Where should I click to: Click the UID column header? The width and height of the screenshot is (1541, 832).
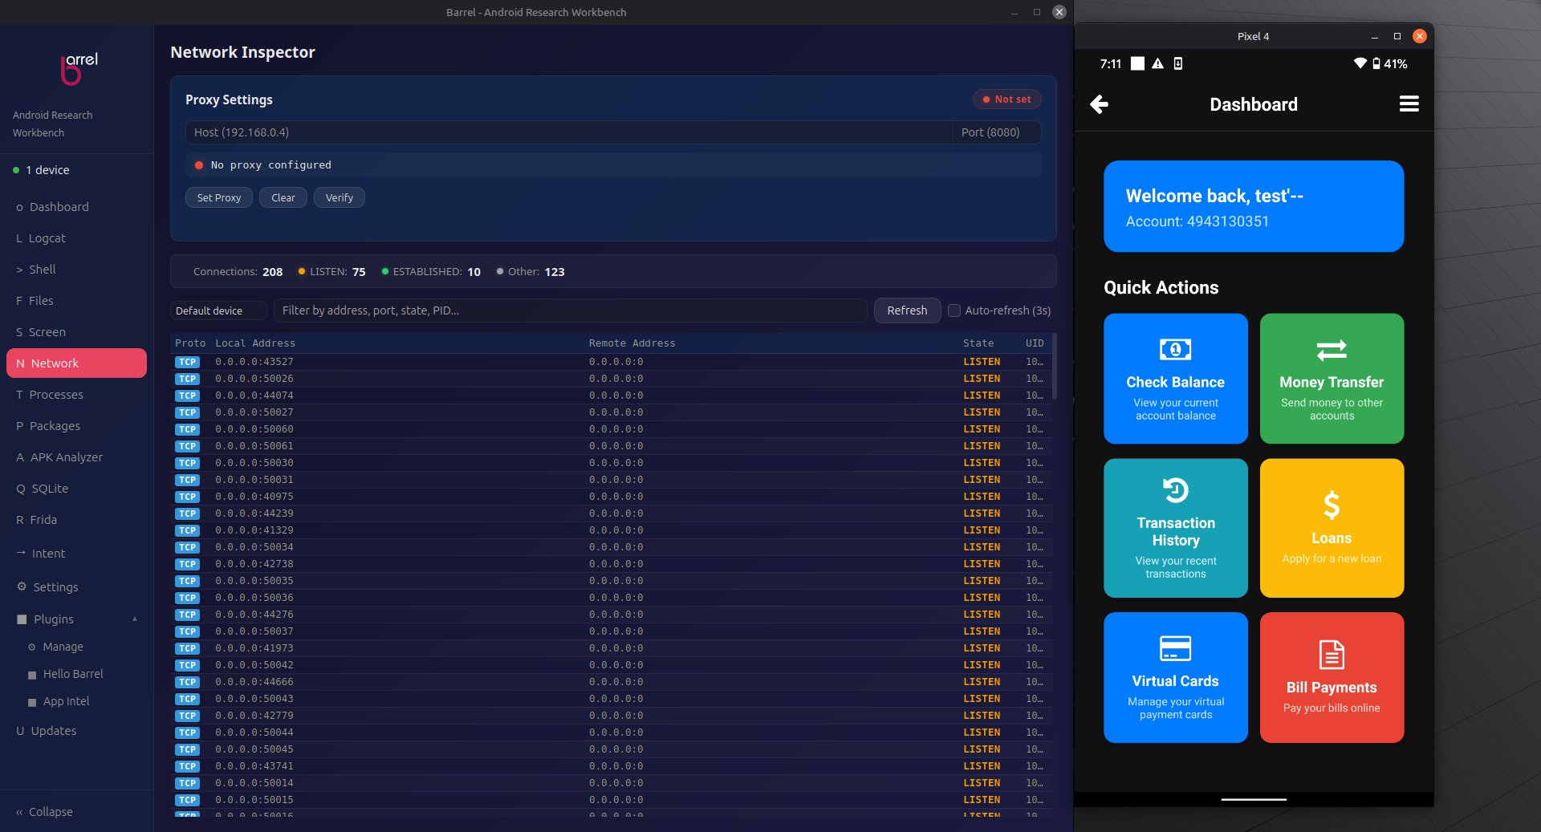(1035, 343)
